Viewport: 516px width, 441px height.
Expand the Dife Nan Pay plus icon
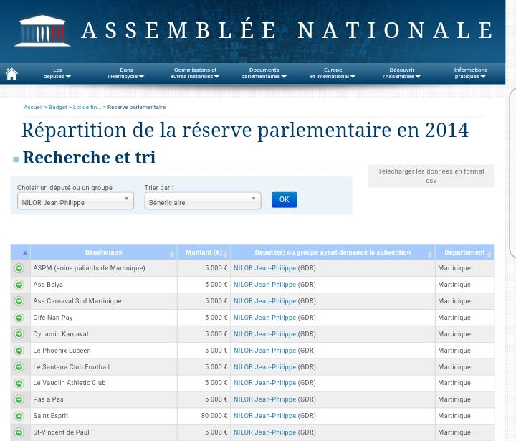click(19, 318)
